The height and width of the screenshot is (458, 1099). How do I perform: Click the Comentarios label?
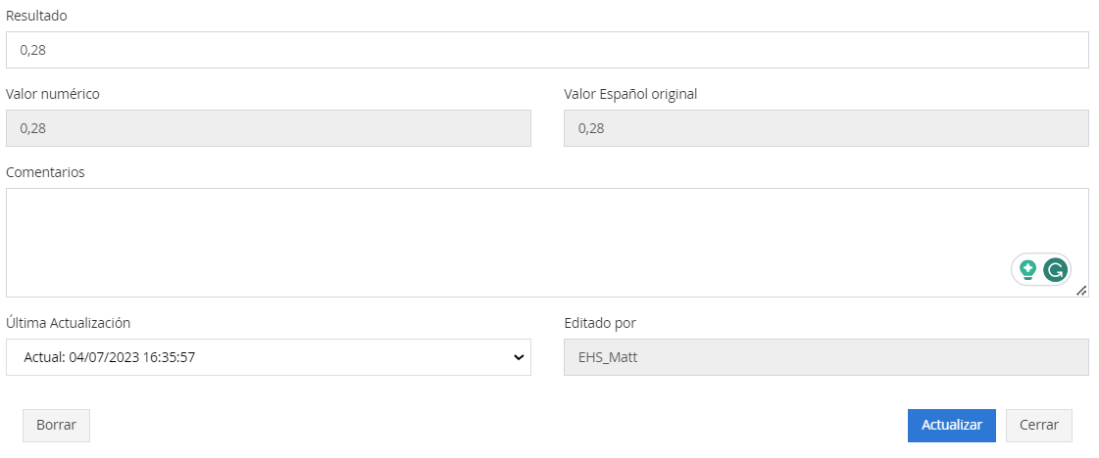tap(45, 172)
